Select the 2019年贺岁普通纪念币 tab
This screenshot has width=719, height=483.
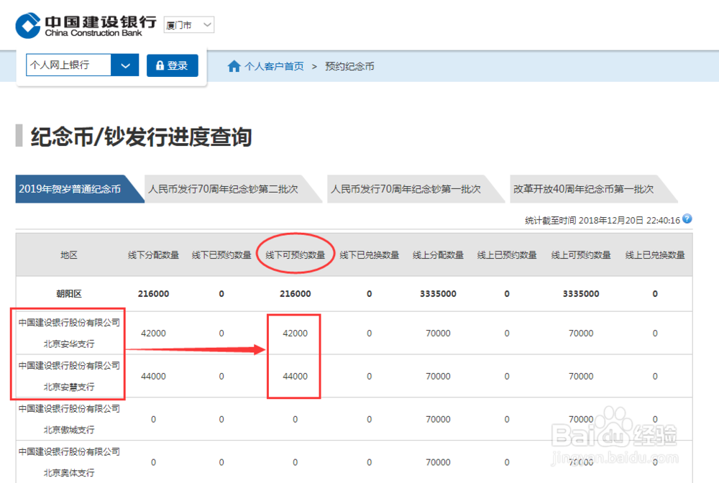coord(72,189)
